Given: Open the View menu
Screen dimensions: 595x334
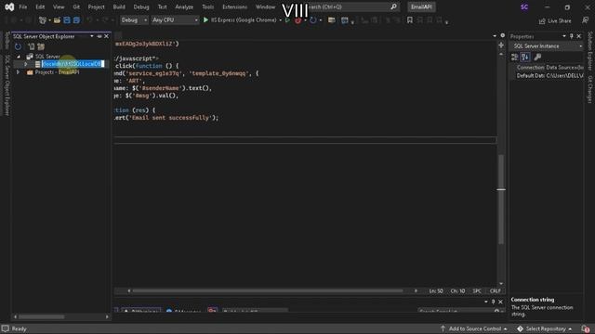Looking at the screenshot, I should 59,6.
